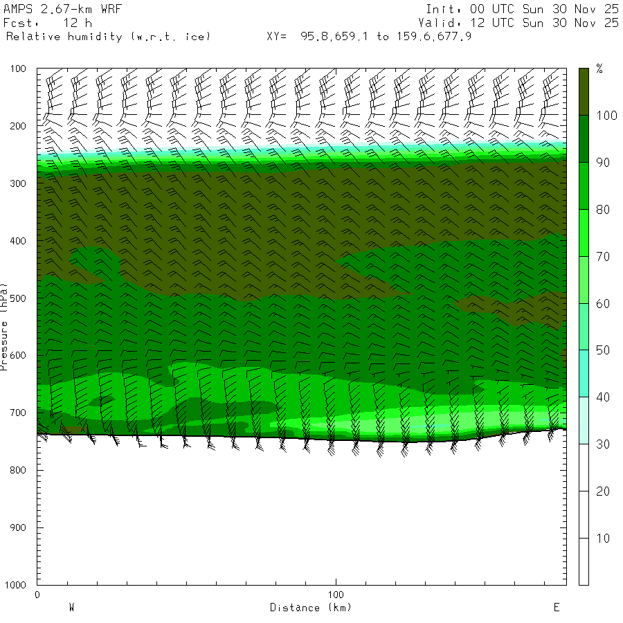This screenshot has height=623, width=623.
Task: Click the 'Distance (km)' horizontal axis title
Action: [311, 608]
